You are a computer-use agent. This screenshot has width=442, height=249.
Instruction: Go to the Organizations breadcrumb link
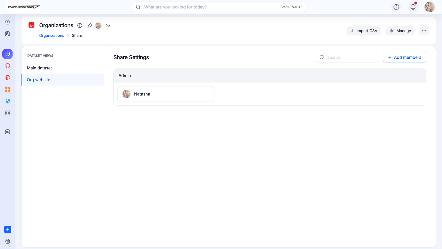(52, 35)
